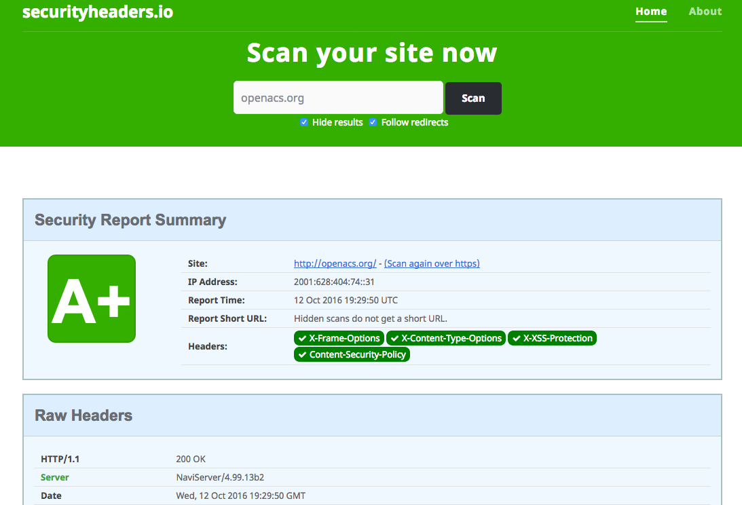Click the Report Time value

pyautogui.click(x=346, y=300)
